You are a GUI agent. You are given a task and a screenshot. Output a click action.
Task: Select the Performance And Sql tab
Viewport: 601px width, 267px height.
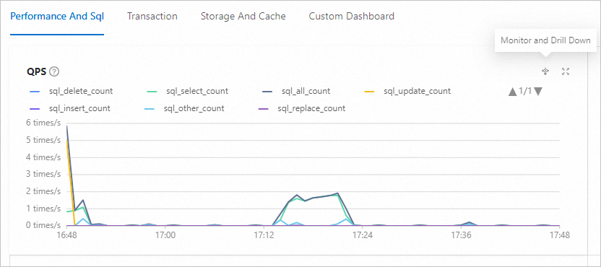(57, 16)
